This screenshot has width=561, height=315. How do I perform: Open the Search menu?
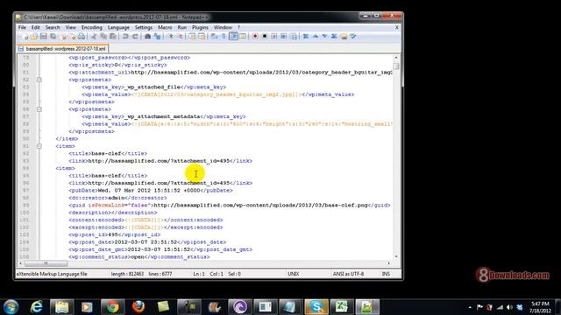[53, 27]
